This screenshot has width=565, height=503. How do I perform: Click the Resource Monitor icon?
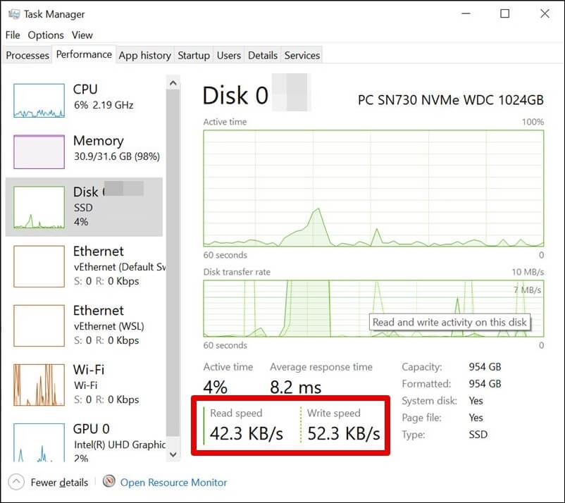click(109, 483)
